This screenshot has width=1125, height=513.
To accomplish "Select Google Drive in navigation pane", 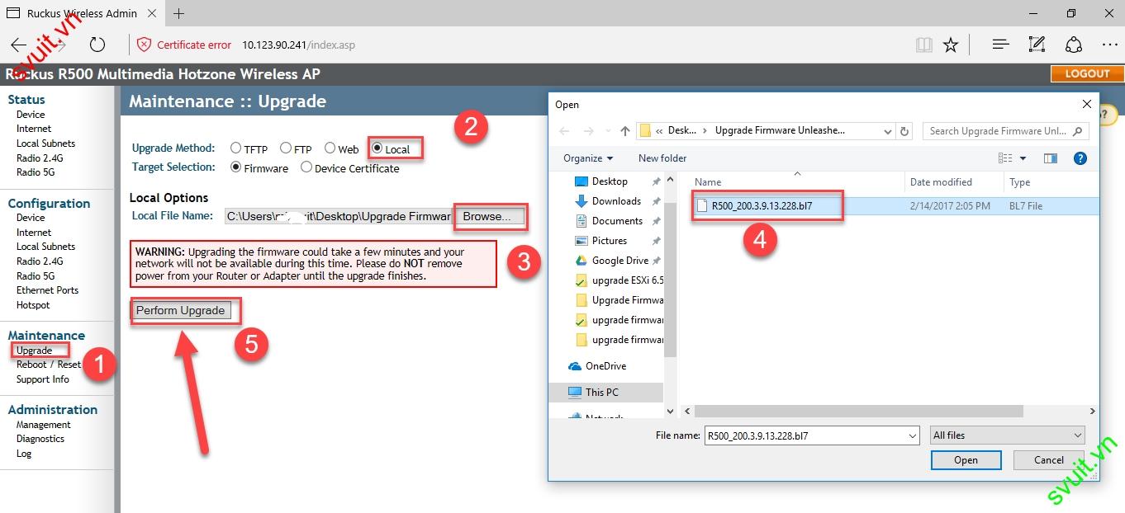I will 619,261.
